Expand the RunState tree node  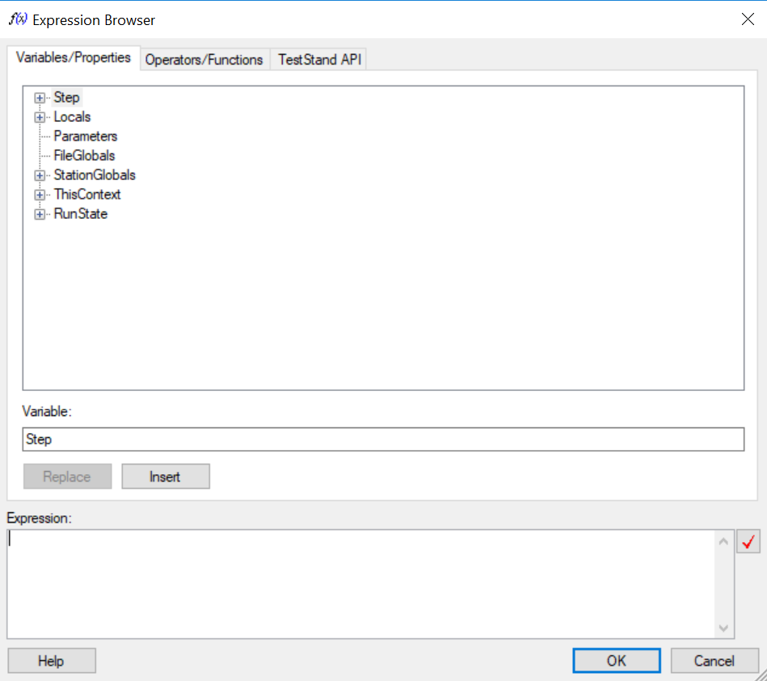(39, 214)
